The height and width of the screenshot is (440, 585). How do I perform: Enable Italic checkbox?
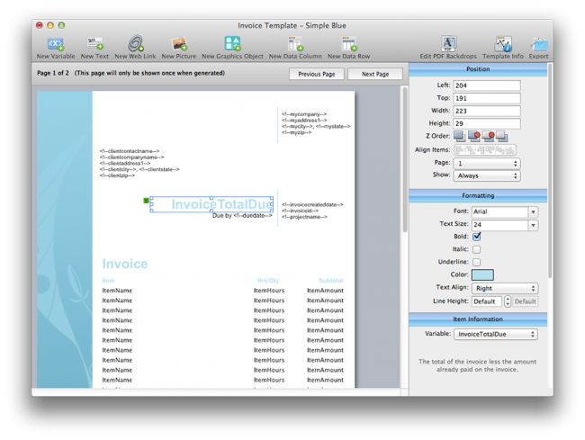pyautogui.click(x=476, y=249)
